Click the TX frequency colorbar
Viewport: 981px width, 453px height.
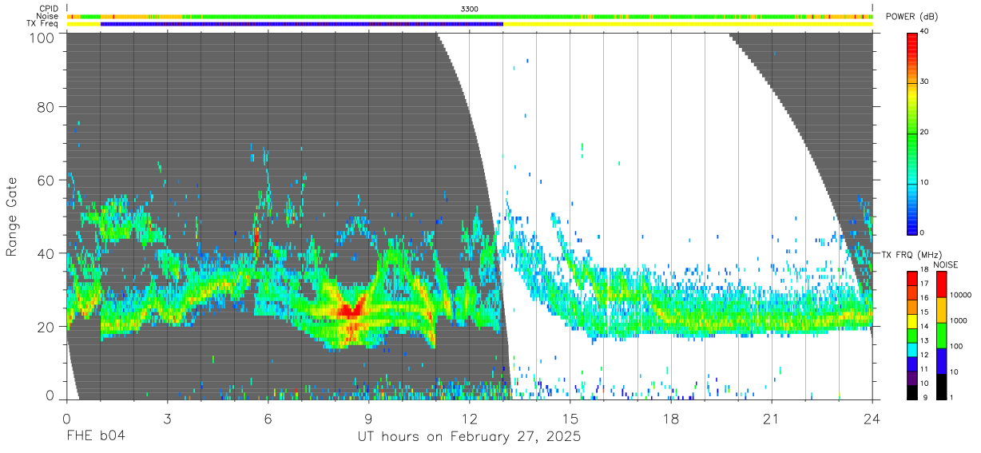pyautogui.click(x=911, y=335)
